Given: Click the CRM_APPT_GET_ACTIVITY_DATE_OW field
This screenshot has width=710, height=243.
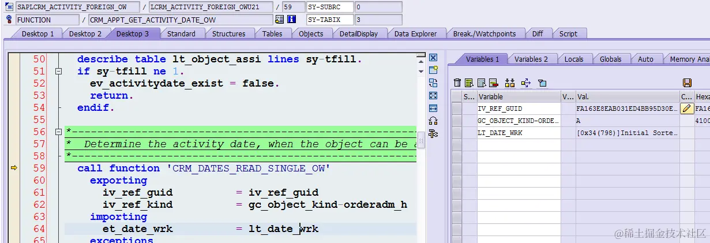Looking at the screenshot, I should [180, 20].
